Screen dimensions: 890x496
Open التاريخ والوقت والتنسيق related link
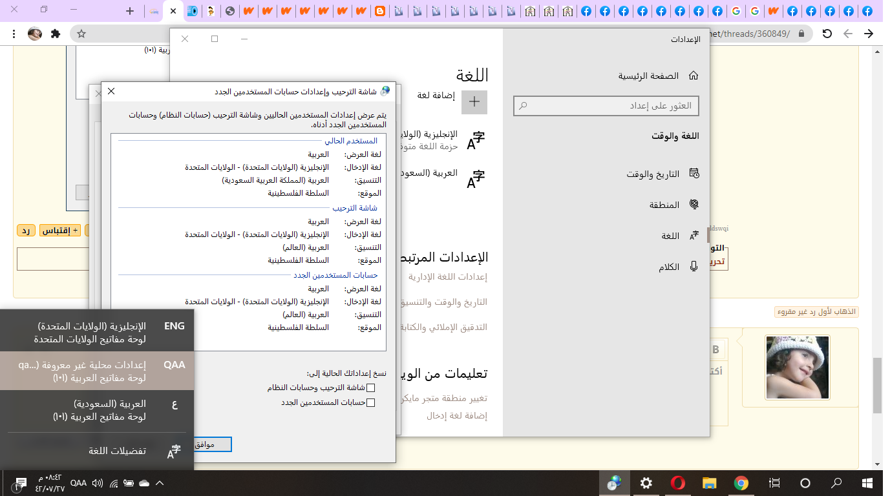(445, 302)
